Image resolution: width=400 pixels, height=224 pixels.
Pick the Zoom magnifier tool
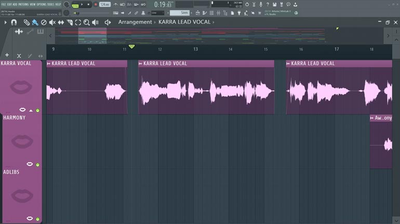(86, 22)
